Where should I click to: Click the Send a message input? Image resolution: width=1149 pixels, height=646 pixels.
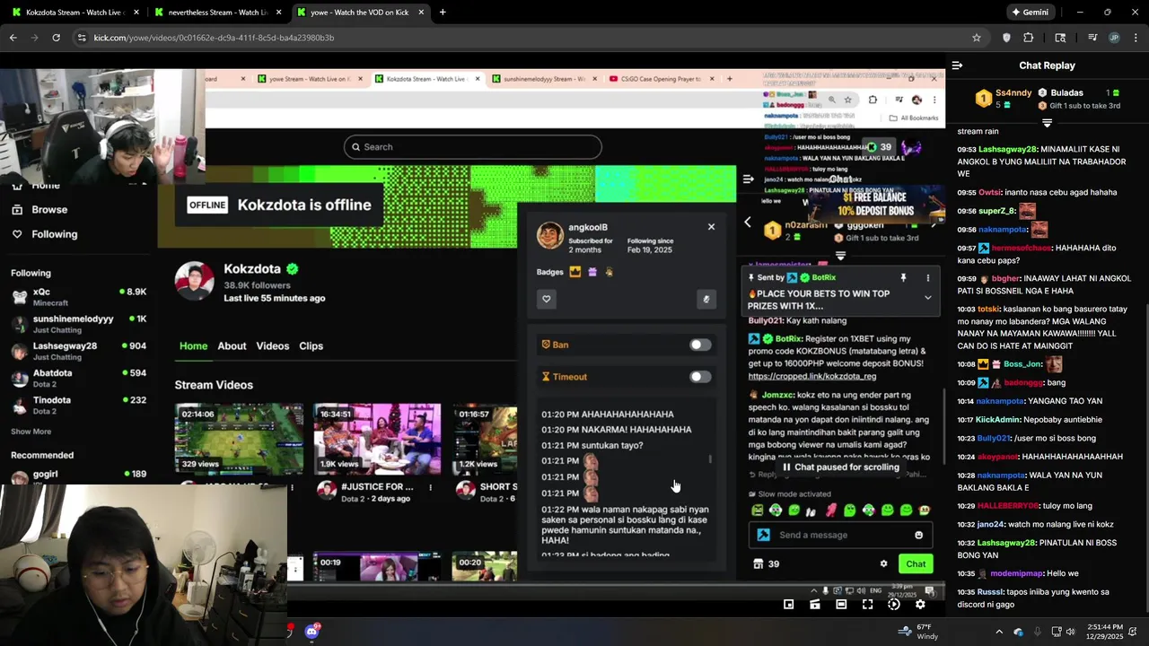[840, 535]
